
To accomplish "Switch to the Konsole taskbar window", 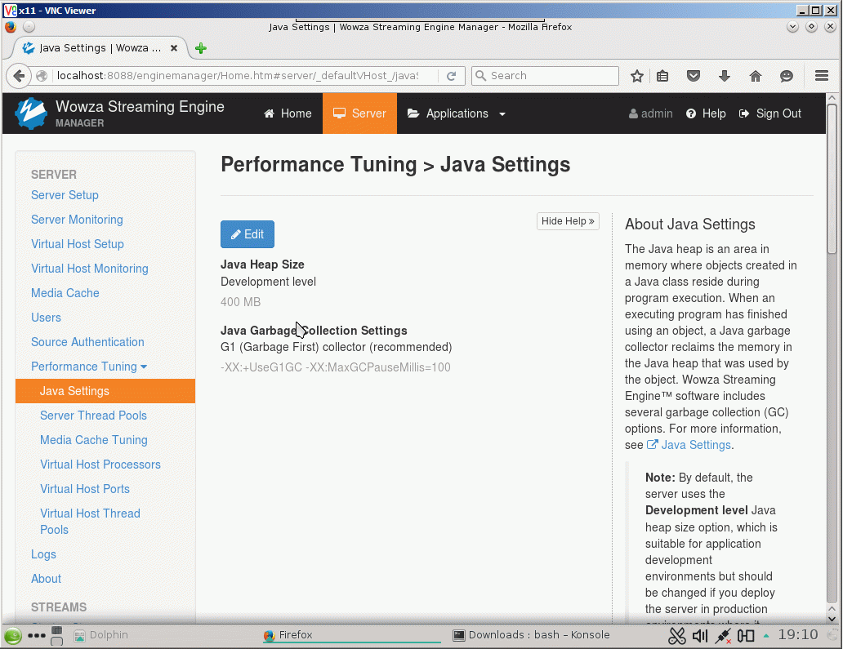I will pos(531,635).
